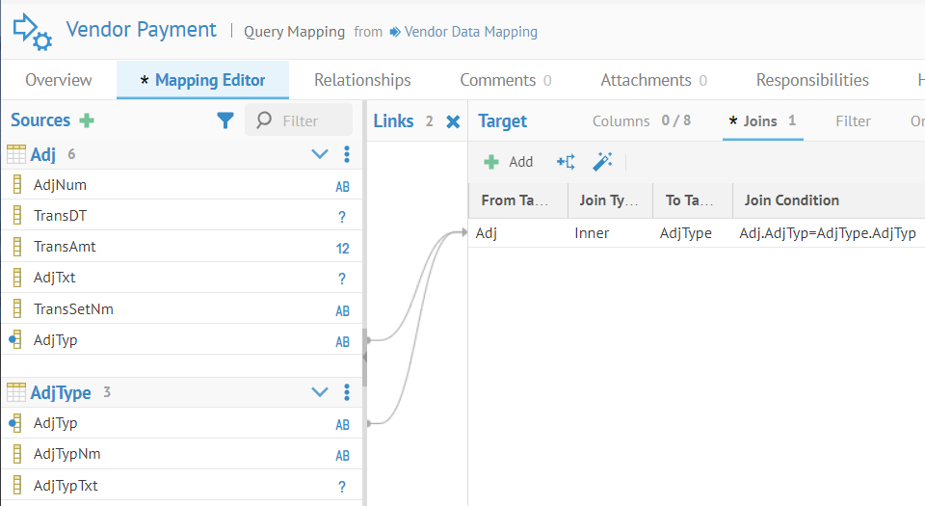Follow the Vendor Data Mapping link
The width and height of the screenshot is (925, 506).
click(x=470, y=32)
